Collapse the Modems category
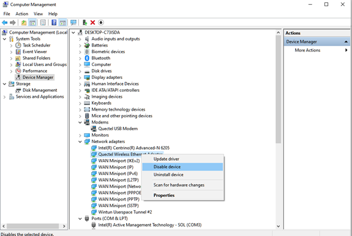Screen dimensions: 352x236 point(80,122)
